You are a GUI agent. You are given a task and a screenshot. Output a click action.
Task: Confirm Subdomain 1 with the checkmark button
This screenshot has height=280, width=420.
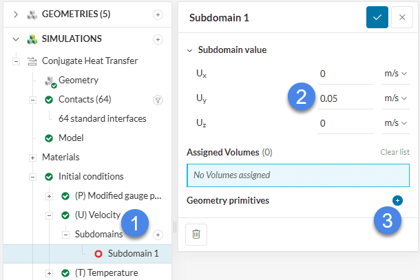[x=377, y=18]
